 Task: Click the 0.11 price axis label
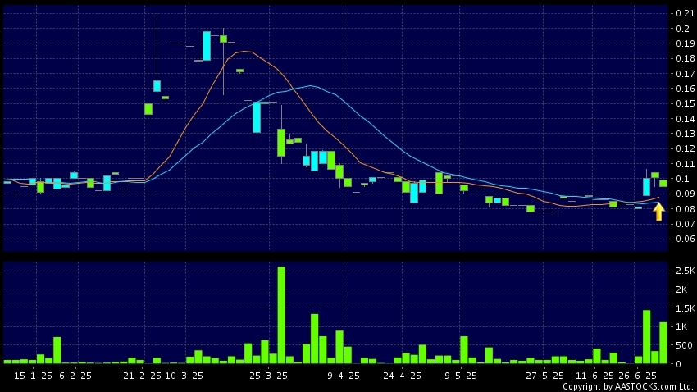(x=685, y=164)
